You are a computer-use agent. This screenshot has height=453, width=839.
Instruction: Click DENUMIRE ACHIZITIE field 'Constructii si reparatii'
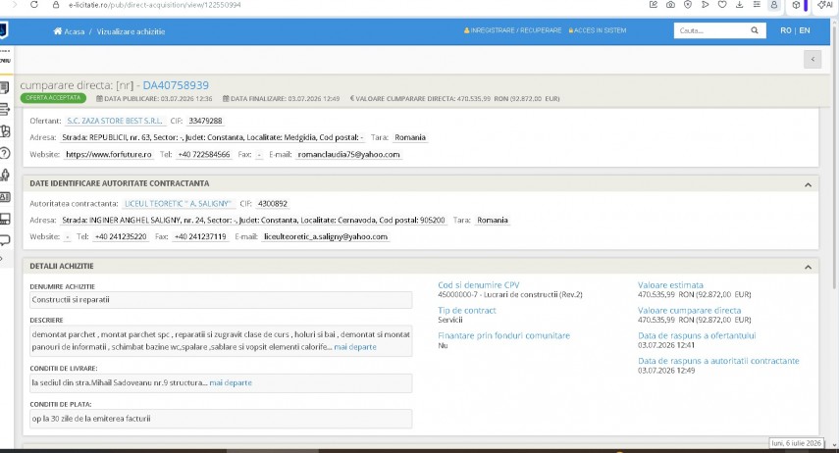pyautogui.click(x=221, y=300)
